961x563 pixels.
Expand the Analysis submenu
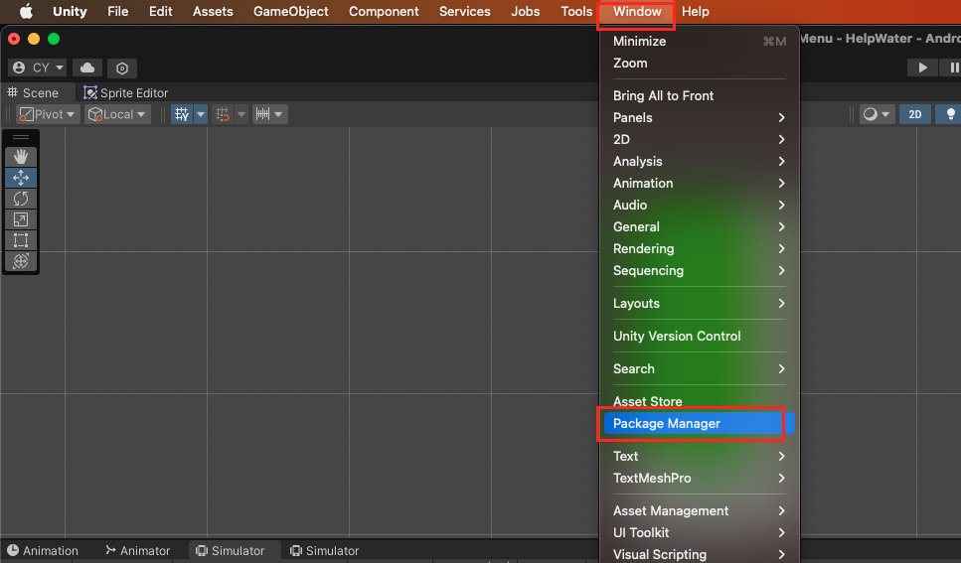coord(700,162)
